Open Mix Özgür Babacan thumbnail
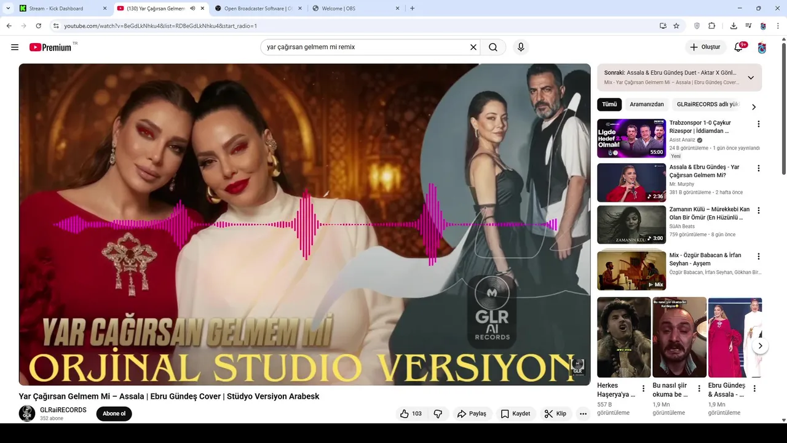The height and width of the screenshot is (443, 787). 631,271
